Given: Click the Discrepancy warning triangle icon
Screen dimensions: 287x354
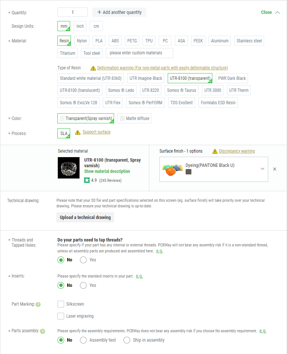Looking at the screenshot, I should point(215,151).
